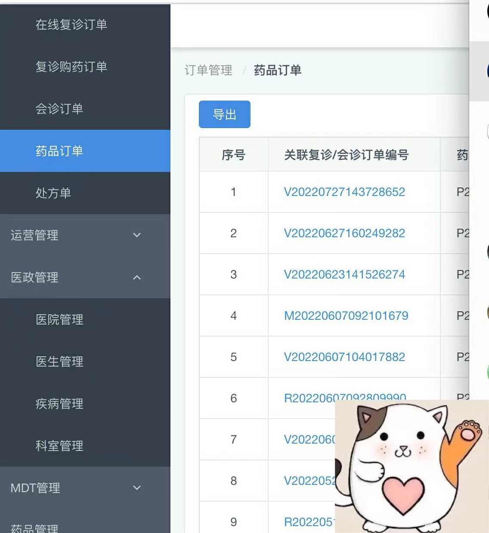Click the 药品订单 breadcrumb text
489x533 pixels.
[278, 70]
